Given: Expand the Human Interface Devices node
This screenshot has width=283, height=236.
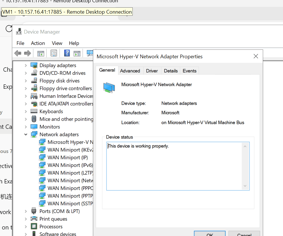Looking at the screenshot, I should (x=26, y=96).
